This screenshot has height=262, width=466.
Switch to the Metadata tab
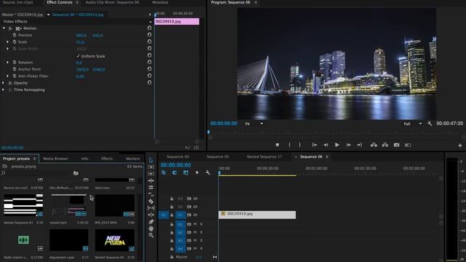click(x=160, y=2)
